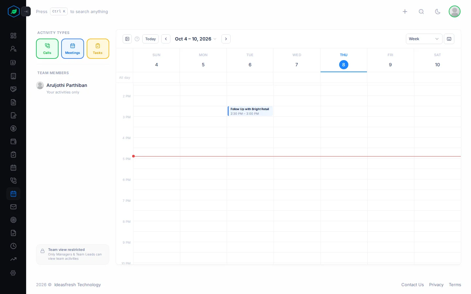
Task: Open the Contact Us link
Action: 412,285
